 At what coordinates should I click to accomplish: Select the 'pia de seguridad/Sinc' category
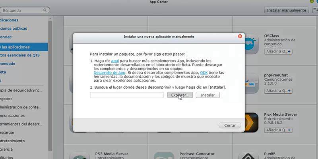pyautogui.click(x=21, y=91)
